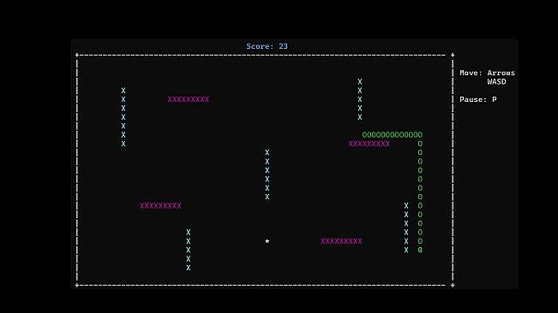The image size is (558, 313).
Task: Click the cyan X column at bottom left
Action: pos(189,251)
